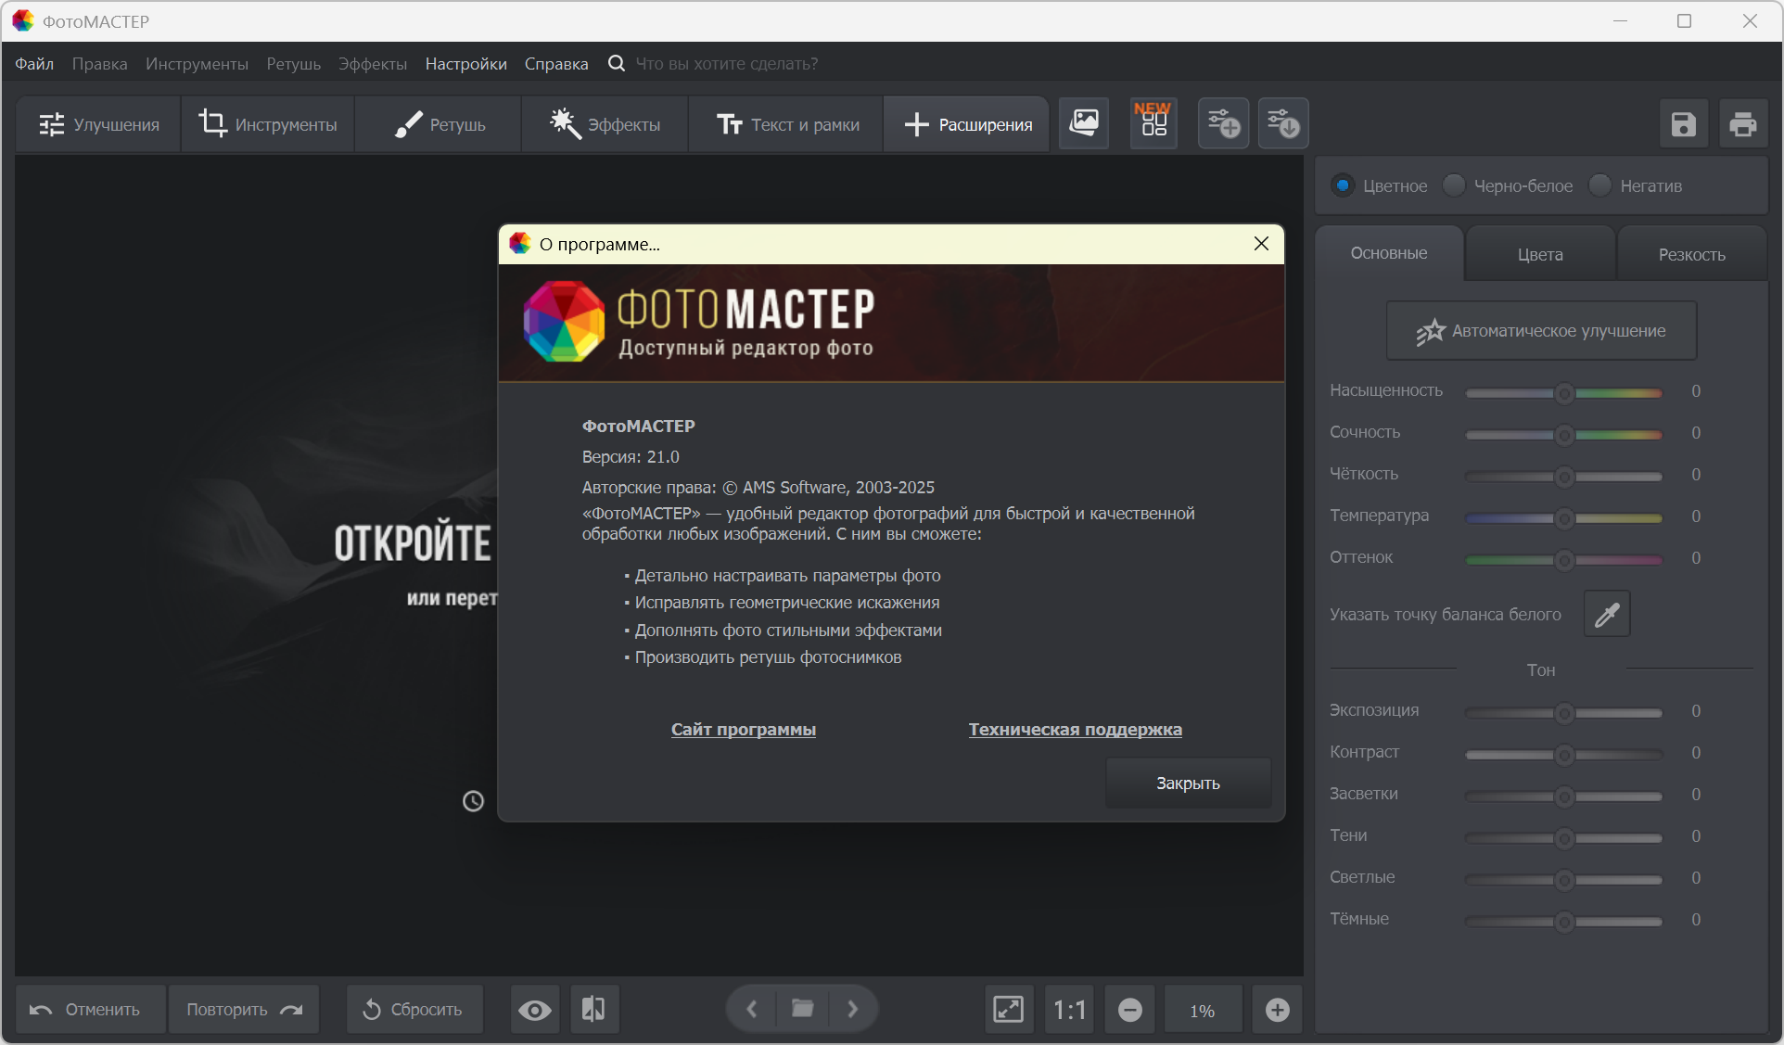This screenshot has height=1045, width=1784.
Task: Click the Светлые slider handle
Action: click(1564, 880)
